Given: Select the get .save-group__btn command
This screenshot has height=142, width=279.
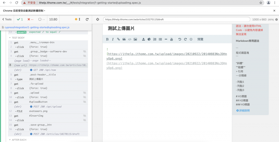Looking at the screenshot, I should 48,125.
